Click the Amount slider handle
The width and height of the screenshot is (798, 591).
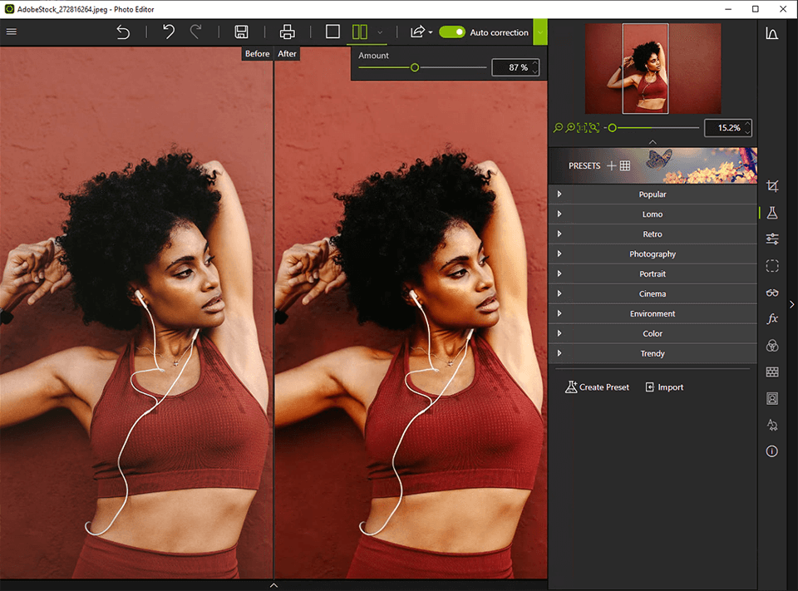pos(415,67)
